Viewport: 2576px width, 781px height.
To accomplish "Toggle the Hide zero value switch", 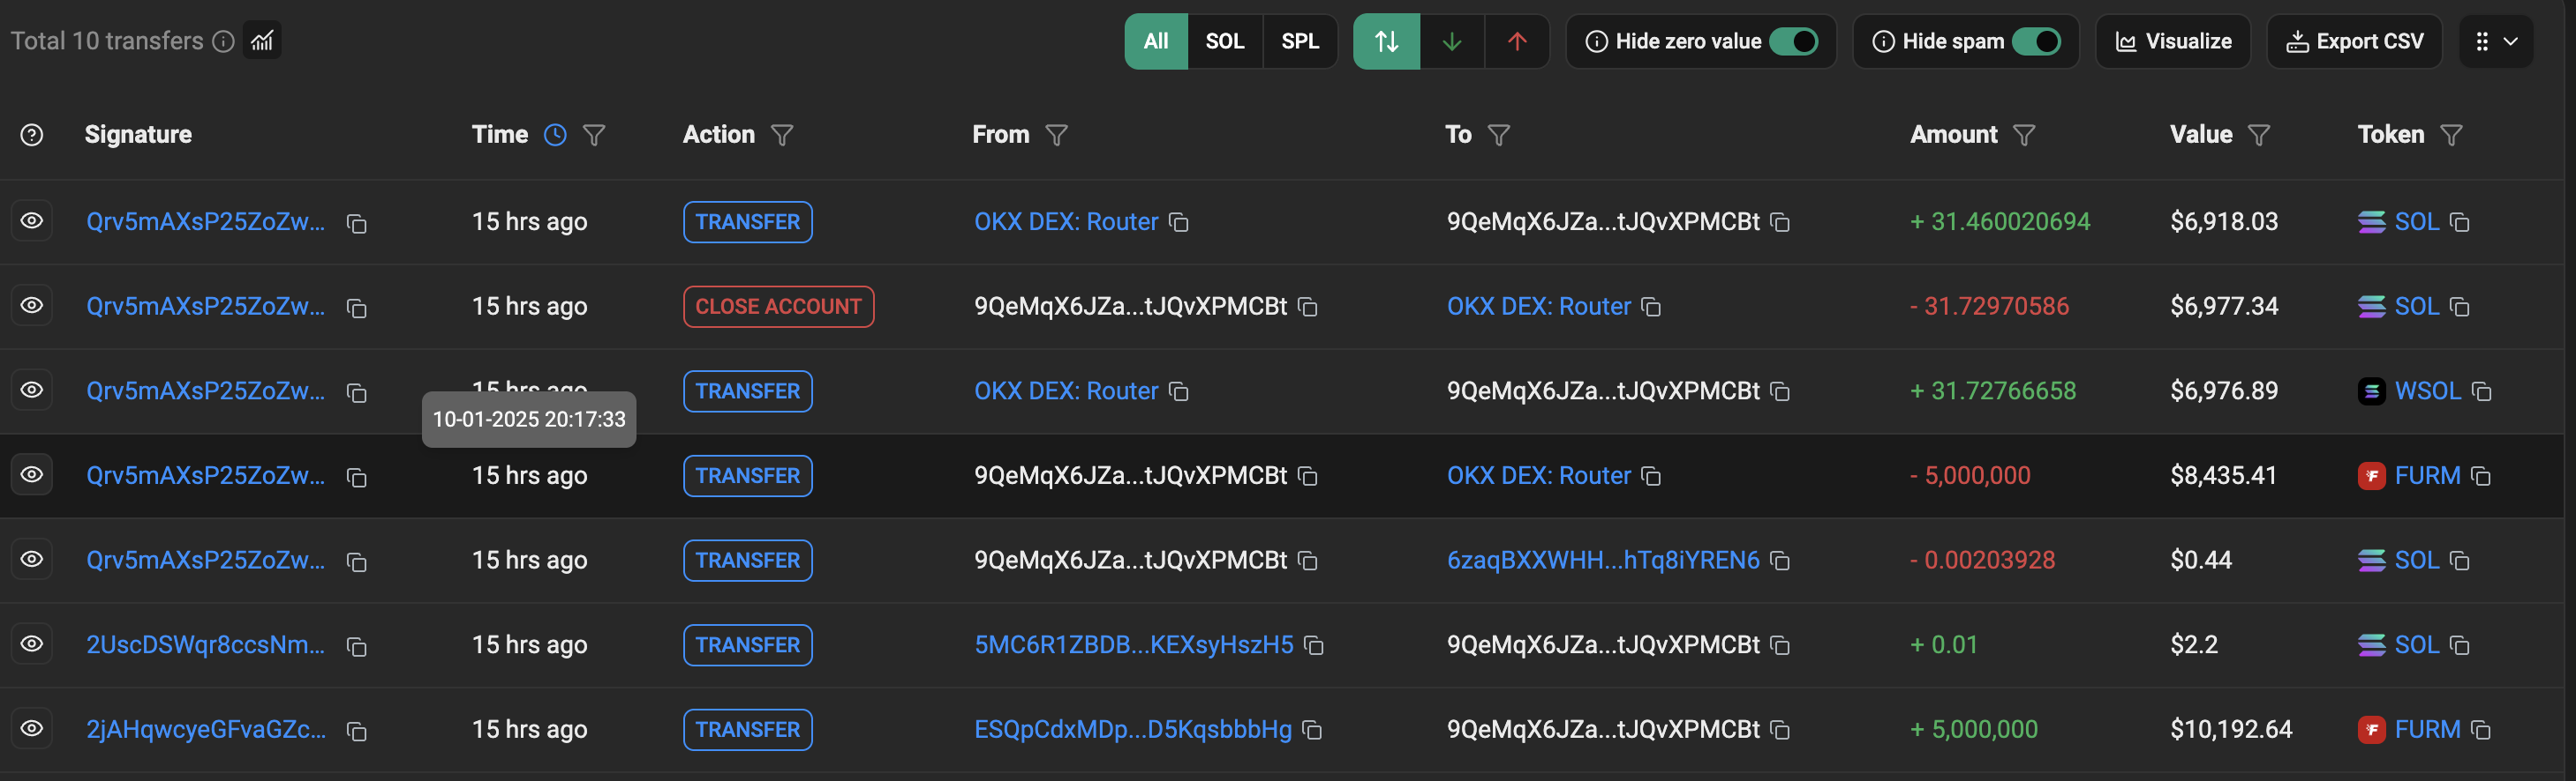I will pos(1793,41).
